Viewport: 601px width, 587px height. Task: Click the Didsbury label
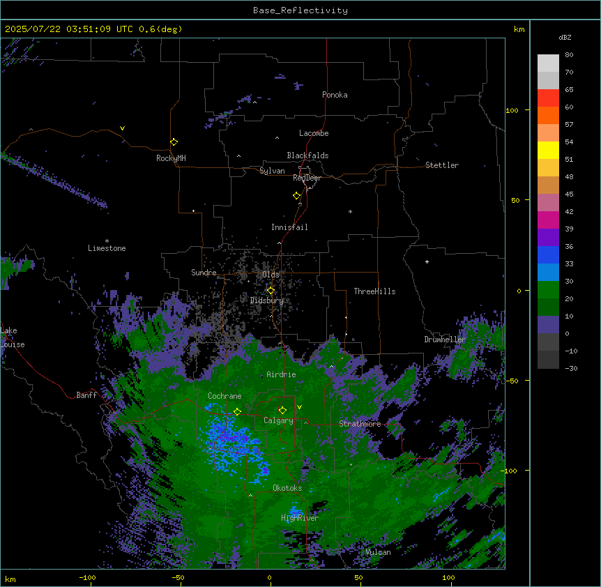(266, 300)
